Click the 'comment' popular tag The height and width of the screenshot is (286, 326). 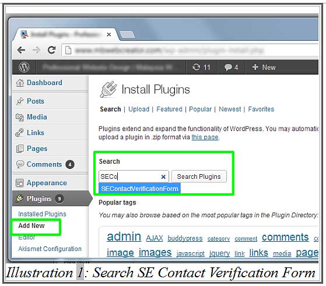(x=246, y=239)
